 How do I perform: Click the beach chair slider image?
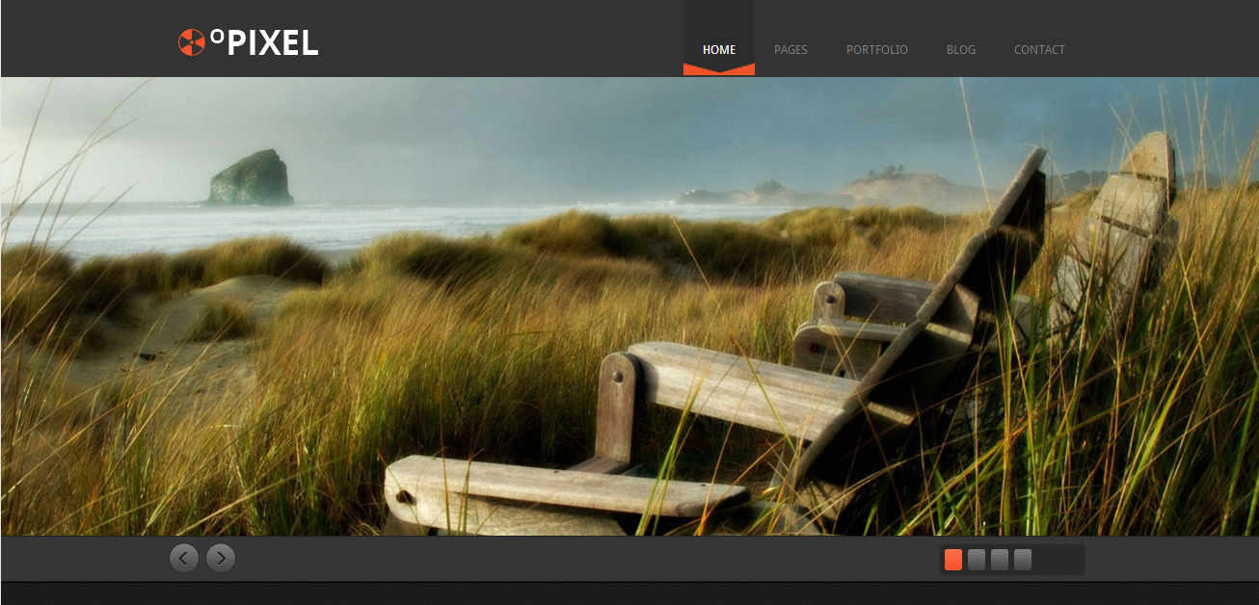tap(629, 306)
